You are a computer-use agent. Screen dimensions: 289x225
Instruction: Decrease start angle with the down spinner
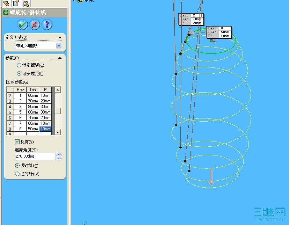(59, 158)
